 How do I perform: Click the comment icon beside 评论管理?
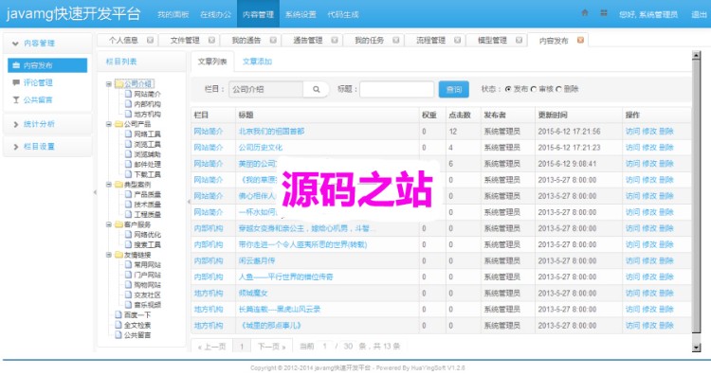pos(16,82)
